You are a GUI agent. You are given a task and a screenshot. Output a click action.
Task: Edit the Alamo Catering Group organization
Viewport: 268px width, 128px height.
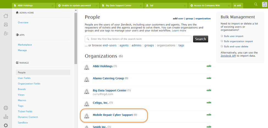pos(209,78)
